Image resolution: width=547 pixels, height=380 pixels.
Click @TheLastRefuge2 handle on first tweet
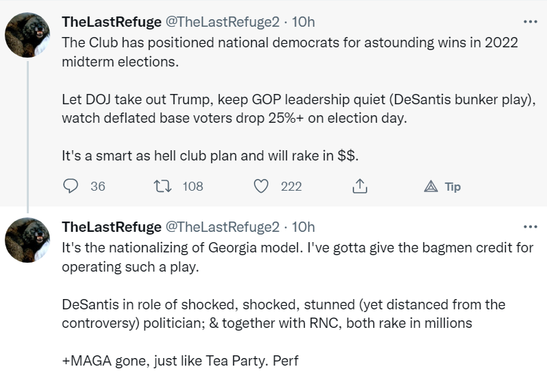click(x=222, y=22)
